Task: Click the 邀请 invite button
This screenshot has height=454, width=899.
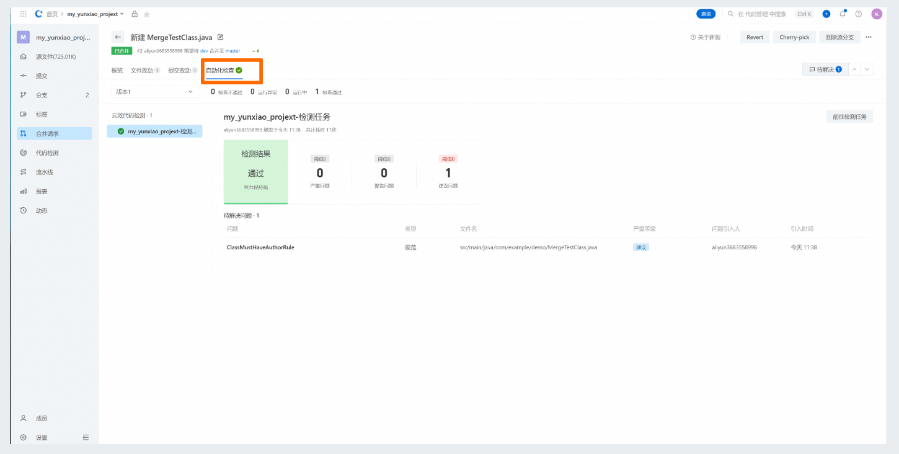Action: tap(706, 14)
